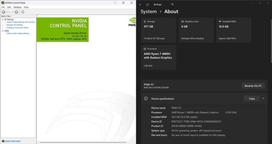Open the Help menu
Viewport: 272px width, 144px height.
tap(26, 7)
